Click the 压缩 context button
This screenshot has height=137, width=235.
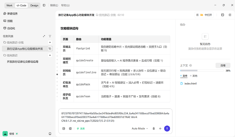tap(223, 65)
